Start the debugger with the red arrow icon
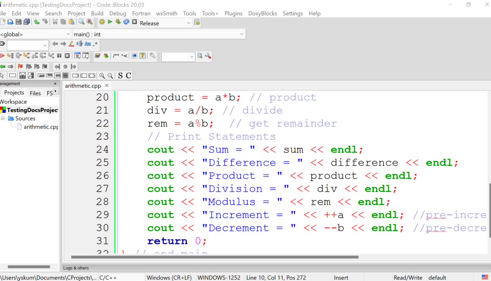Image resolution: width=491 pixels, height=281 pixels. pos(2,56)
